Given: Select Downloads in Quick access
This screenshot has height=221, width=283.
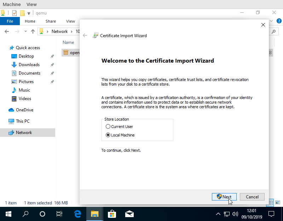Looking at the screenshot, I should 29,65.
